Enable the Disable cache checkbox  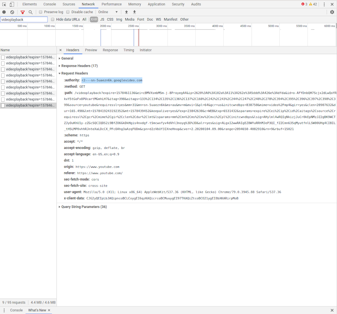68,12
